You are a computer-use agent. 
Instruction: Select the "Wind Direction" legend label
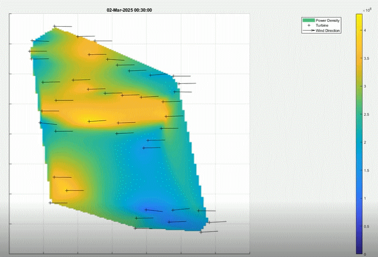tap(328, 31)
